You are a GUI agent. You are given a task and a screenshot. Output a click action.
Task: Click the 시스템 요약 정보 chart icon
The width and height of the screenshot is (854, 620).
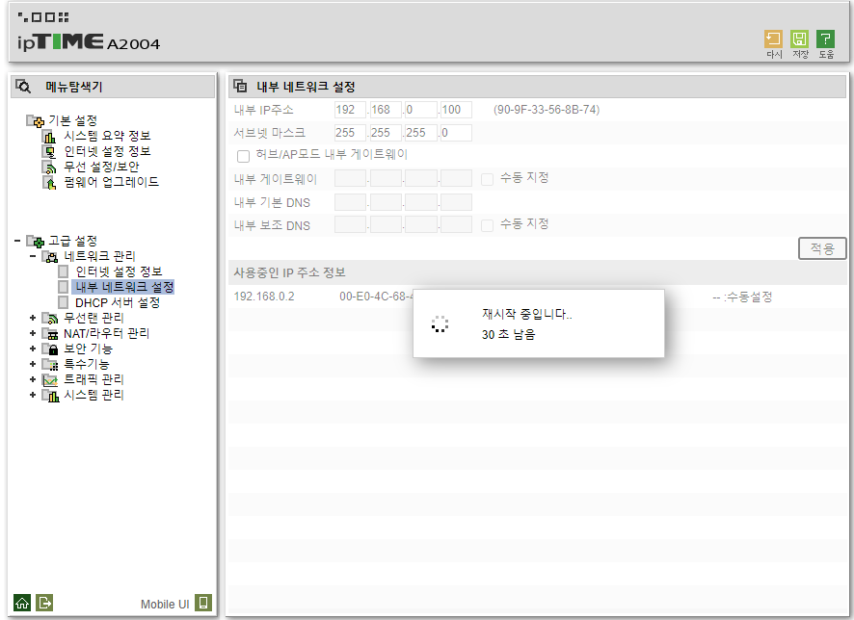49,136
